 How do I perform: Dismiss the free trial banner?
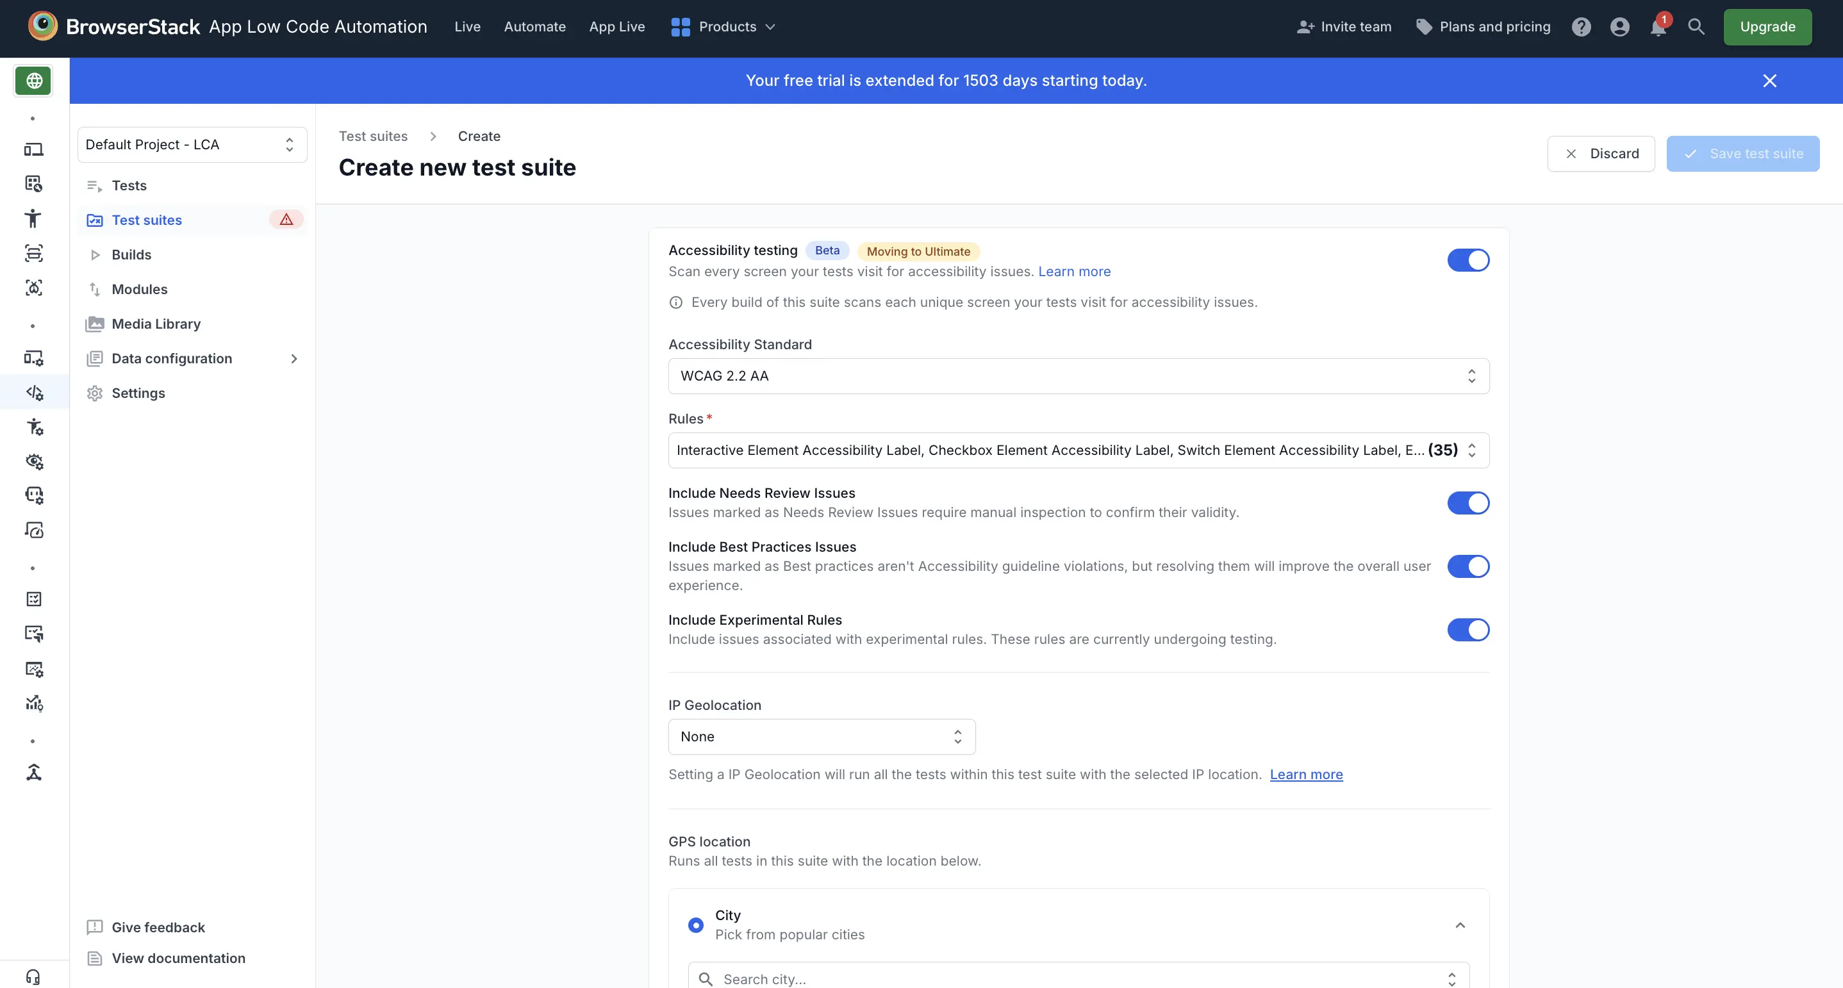(x=1769, y=81)
